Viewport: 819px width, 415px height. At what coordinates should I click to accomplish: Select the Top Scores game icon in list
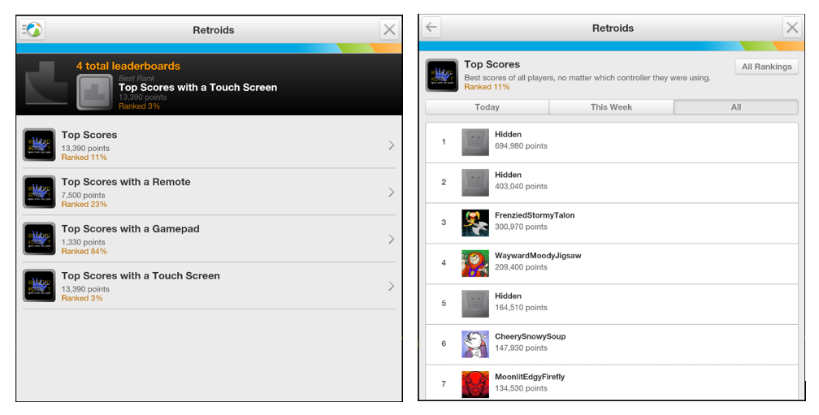pos(39,145)
